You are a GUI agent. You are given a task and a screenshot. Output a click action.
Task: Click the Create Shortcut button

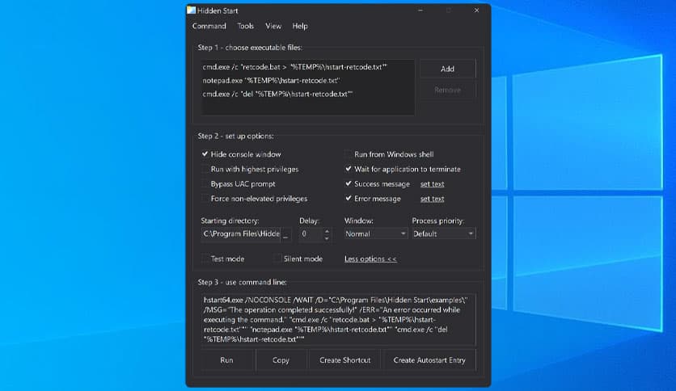coord(344,359)
